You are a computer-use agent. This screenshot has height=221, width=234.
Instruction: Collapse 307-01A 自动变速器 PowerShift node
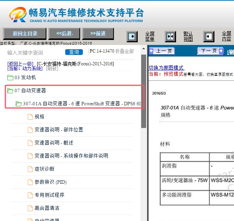click(x=82, y=104)
